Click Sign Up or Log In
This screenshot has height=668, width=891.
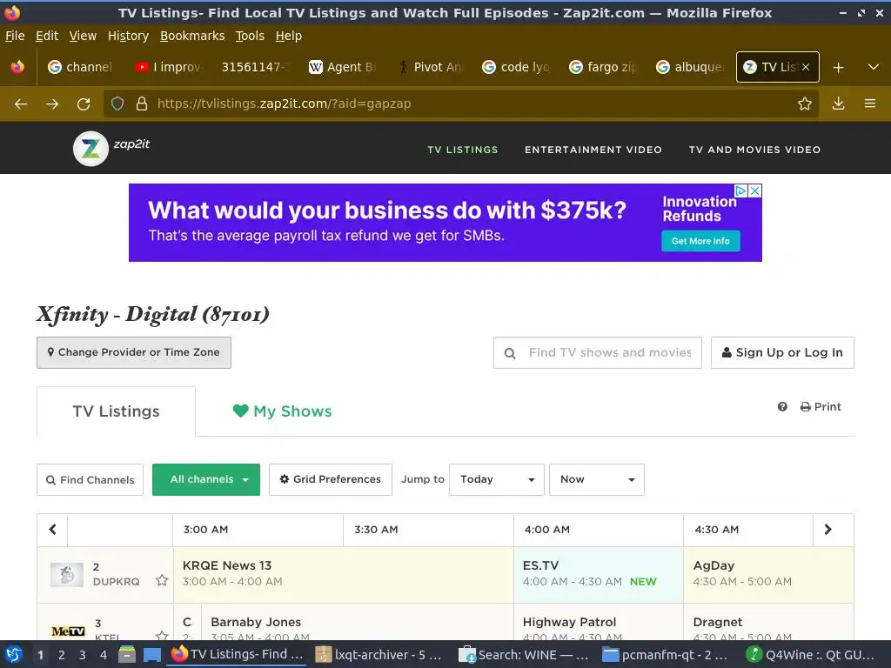click(782, 353)
